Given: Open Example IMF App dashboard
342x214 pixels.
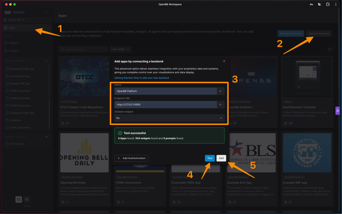Looking at the screenshot, I should 20,84.
